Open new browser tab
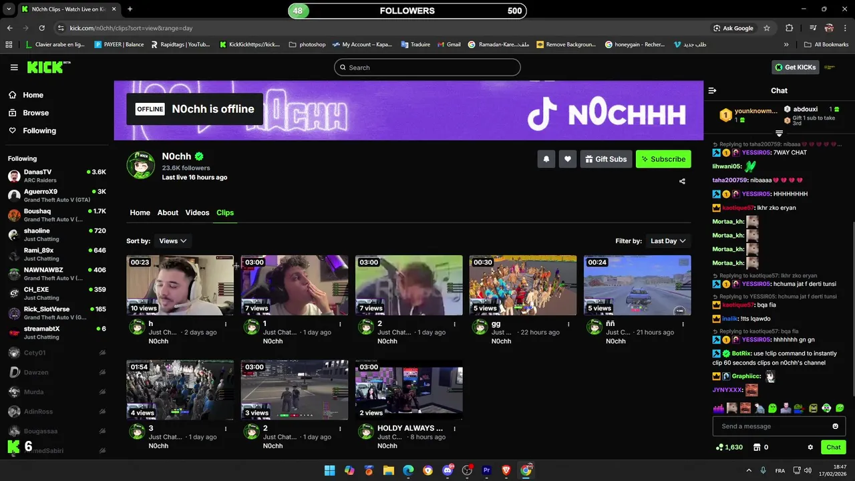The width and height of the screenshot is (855, 481). click(130, 9)
